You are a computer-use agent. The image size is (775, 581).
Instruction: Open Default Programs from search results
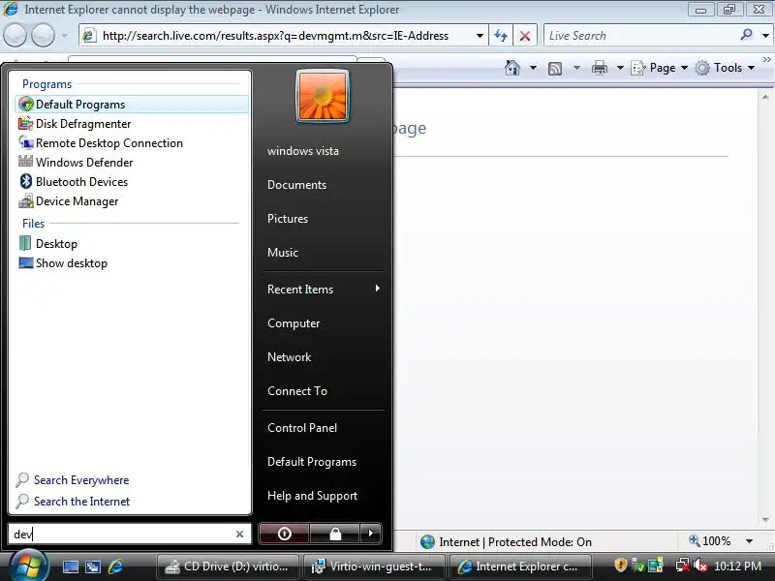click(132, 105)
